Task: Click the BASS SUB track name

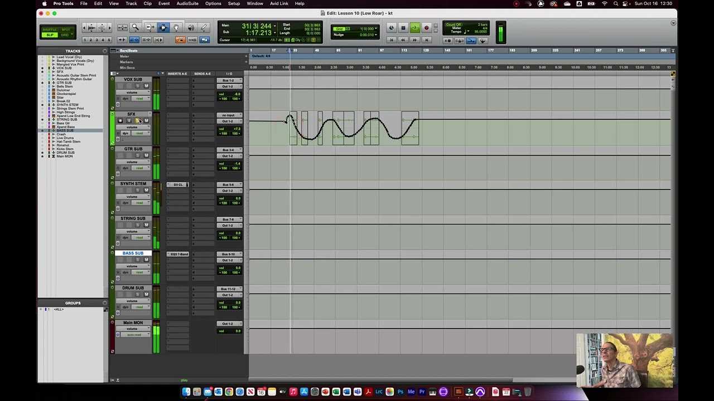Action: click(133, 253)
